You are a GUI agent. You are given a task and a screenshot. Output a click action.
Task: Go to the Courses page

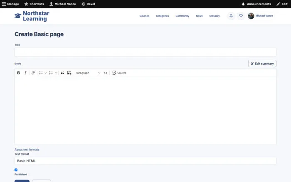pyautogui.click(x=144, y=16)
